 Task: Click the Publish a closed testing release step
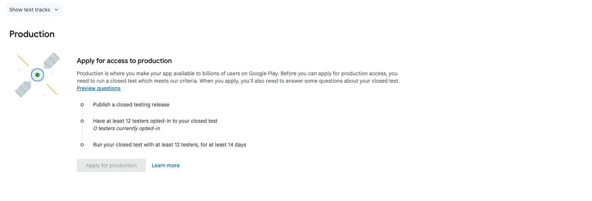click(131, 105)
